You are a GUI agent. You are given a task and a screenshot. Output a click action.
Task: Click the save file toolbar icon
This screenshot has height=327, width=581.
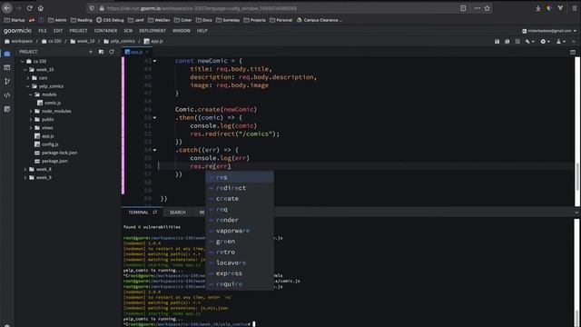(497, 42)
